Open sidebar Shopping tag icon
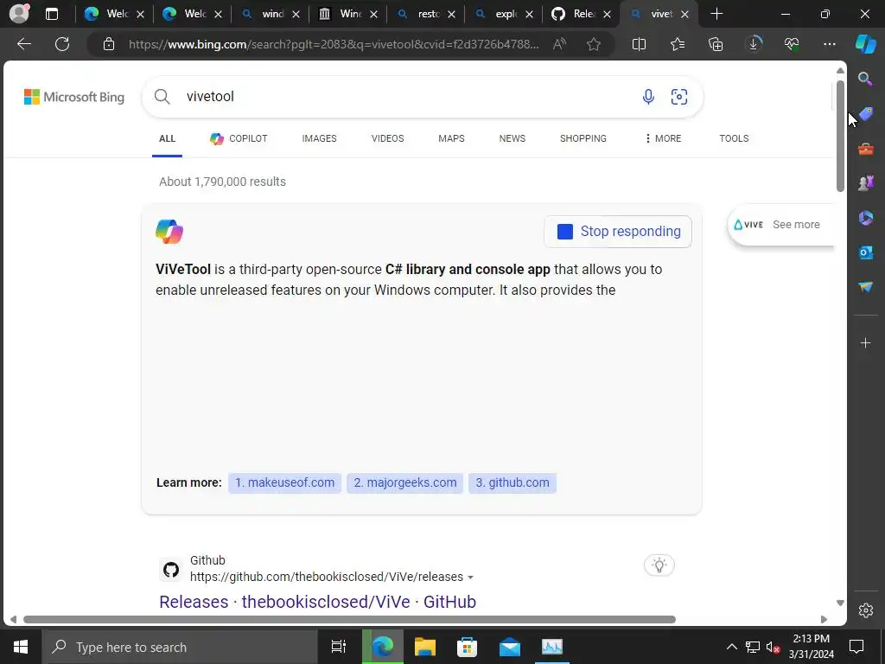 pyautogui.click(x=866, y=113)
